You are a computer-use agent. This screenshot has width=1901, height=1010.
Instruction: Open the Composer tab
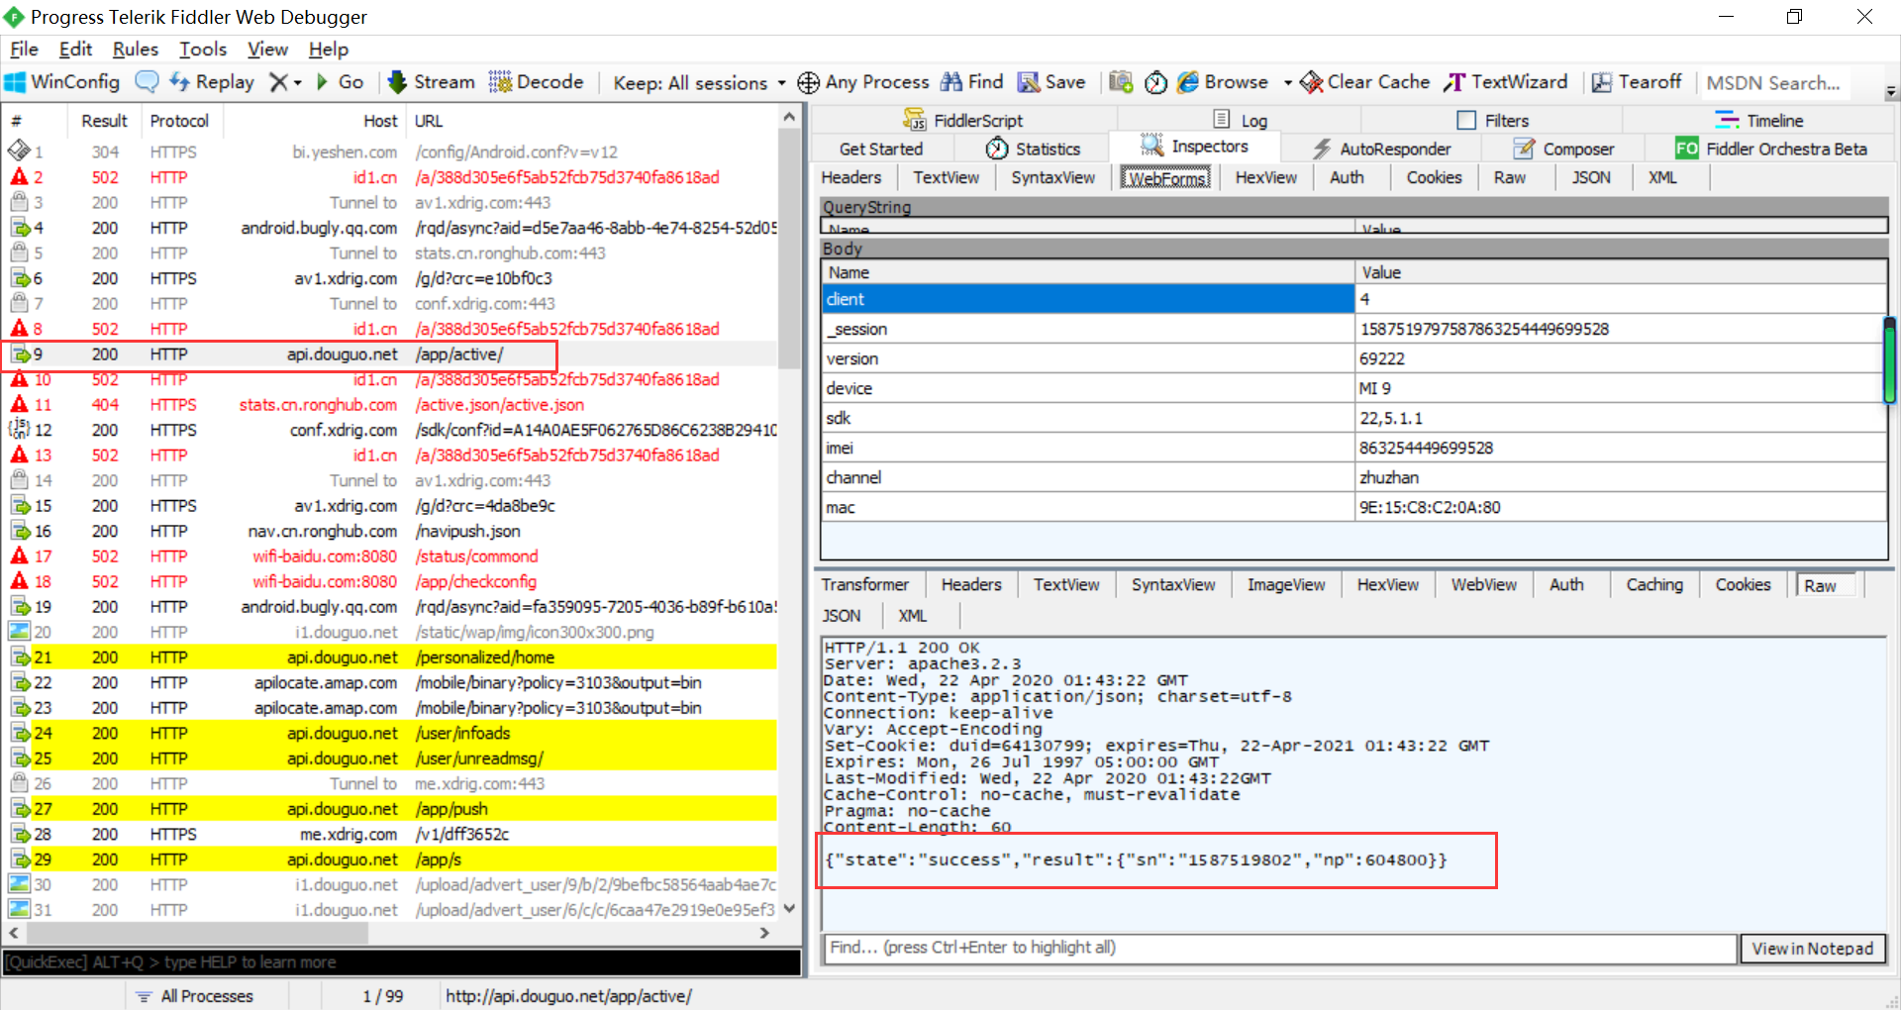[x=1564, y=149]
